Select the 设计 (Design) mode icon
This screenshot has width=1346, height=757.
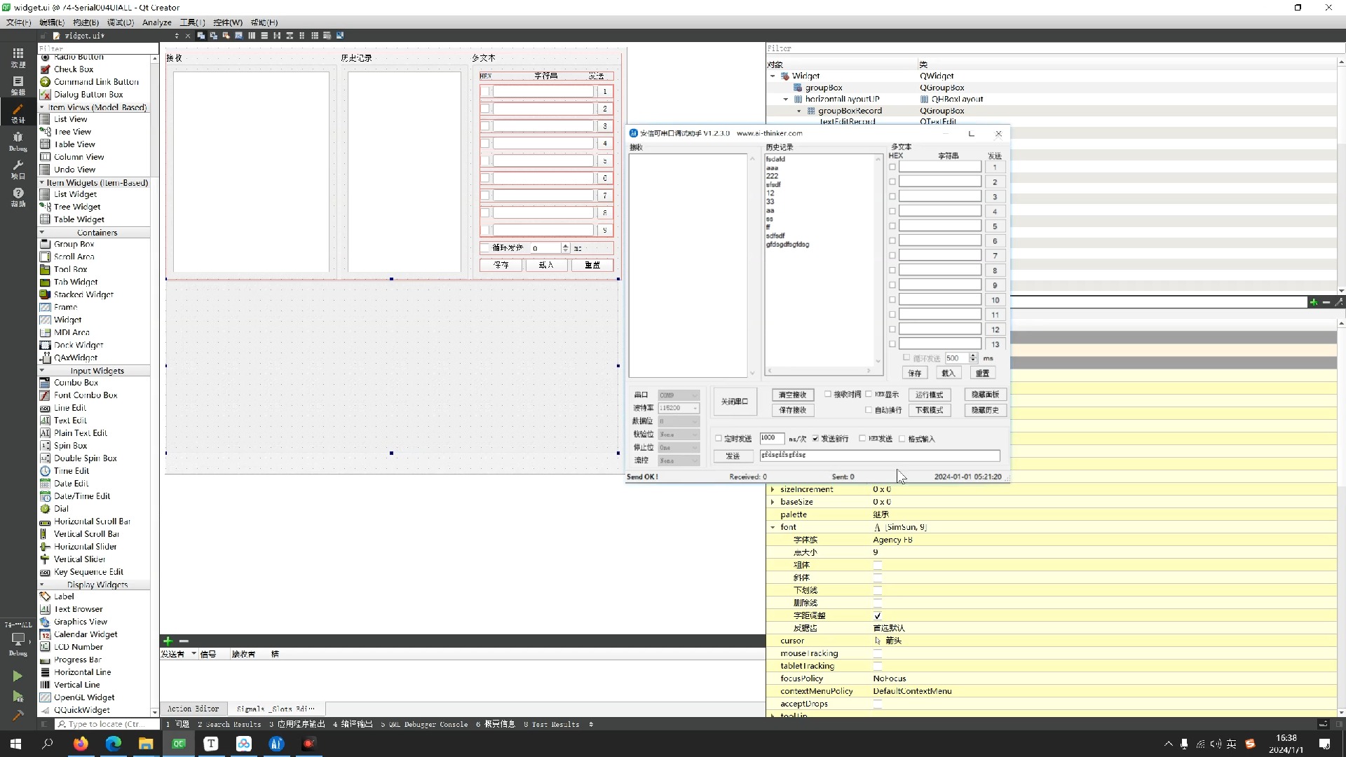coord(18,113)
